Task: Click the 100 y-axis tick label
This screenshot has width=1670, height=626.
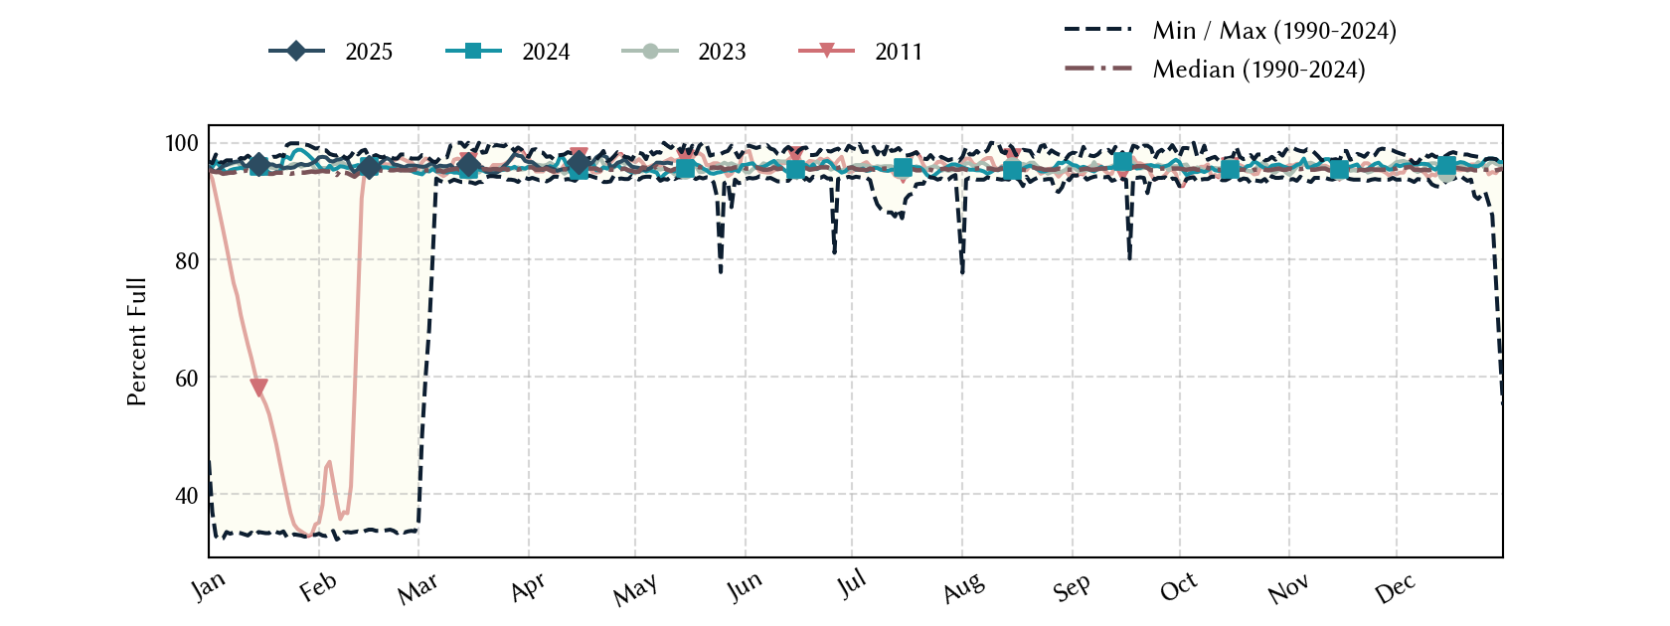Action: click(x=182, y=143)
